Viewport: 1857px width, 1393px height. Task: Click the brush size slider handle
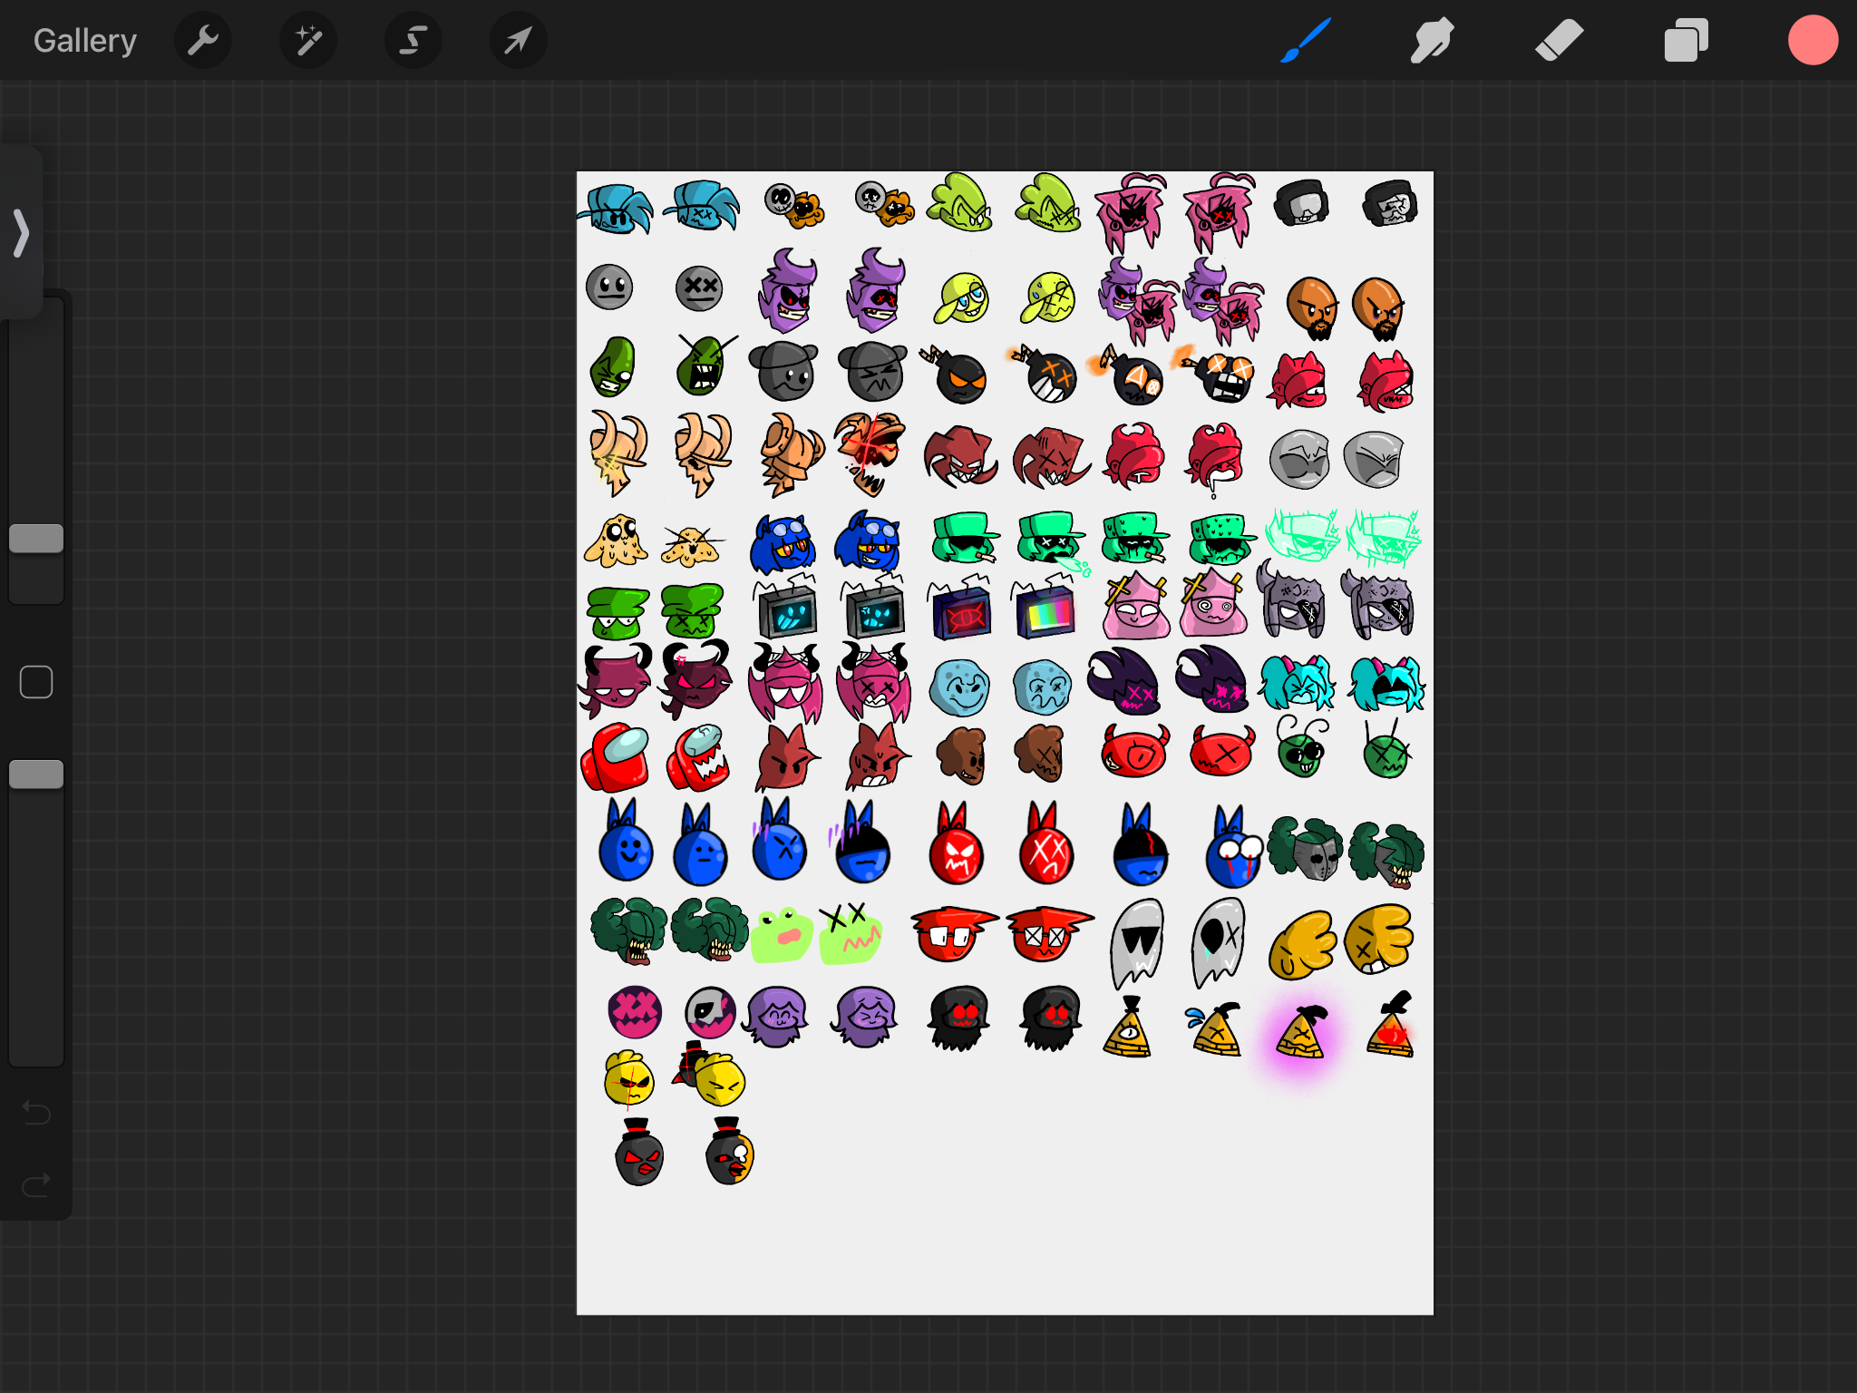tap(36, 539)
